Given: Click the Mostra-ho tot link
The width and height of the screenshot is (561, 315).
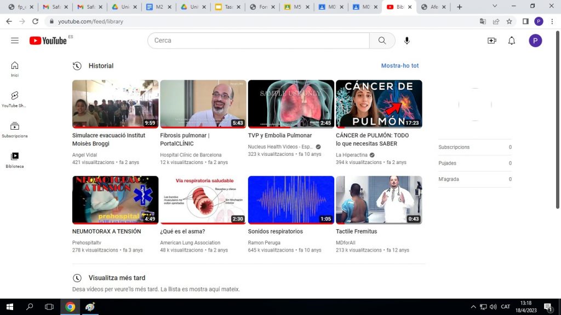Looking at the screenshot, I should (x=399, y=66).
